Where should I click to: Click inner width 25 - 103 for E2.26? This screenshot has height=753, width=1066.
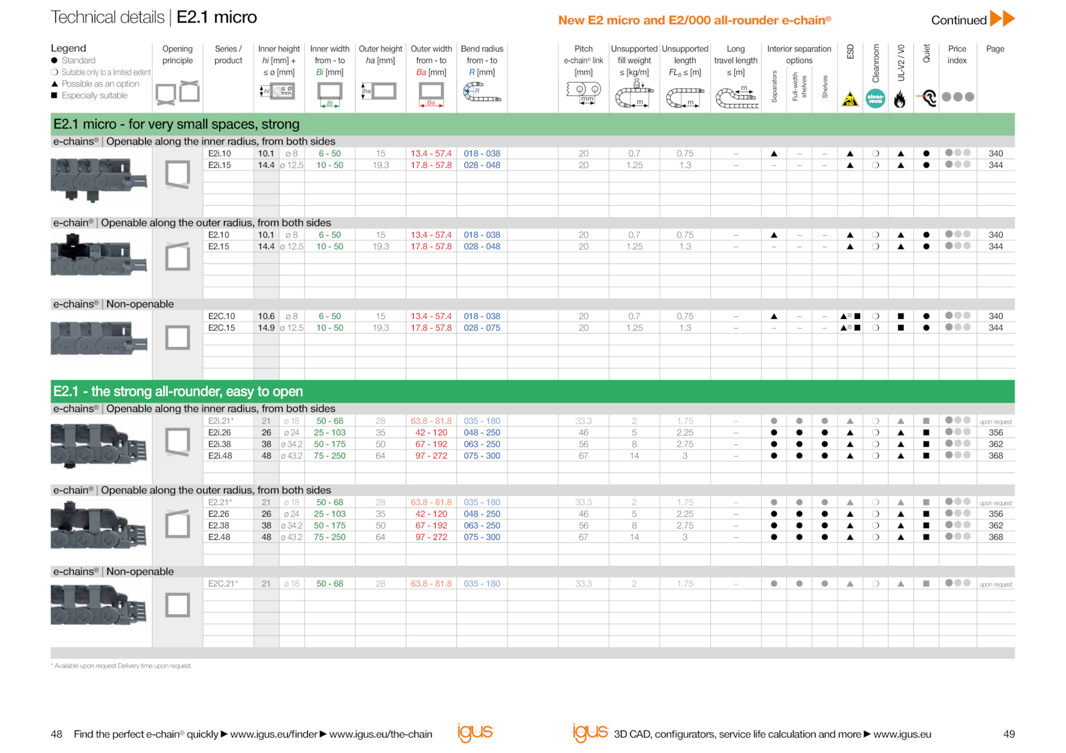click(329, 514)
